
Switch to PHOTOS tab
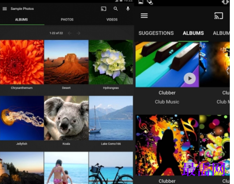click(67, 20)
